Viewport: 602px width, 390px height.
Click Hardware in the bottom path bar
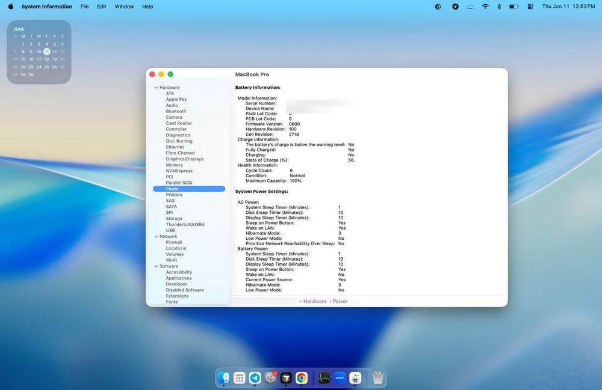314,302
